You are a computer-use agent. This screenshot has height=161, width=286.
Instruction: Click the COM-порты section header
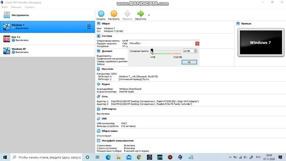pyautogui.click(x=109, y=109)
